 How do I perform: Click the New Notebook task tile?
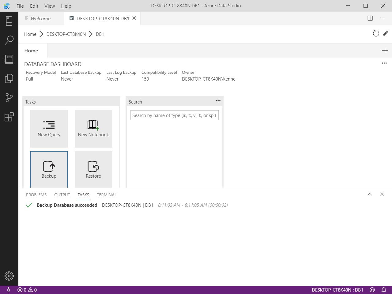[93, 129]
